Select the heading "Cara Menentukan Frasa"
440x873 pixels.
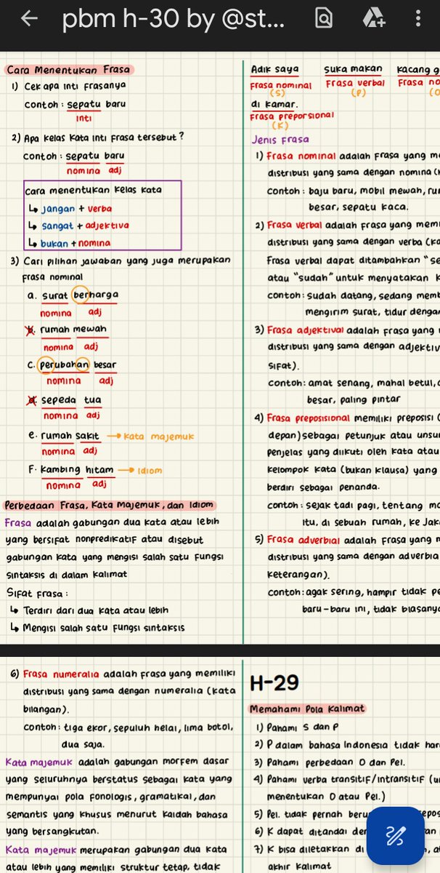pos(68,71)
